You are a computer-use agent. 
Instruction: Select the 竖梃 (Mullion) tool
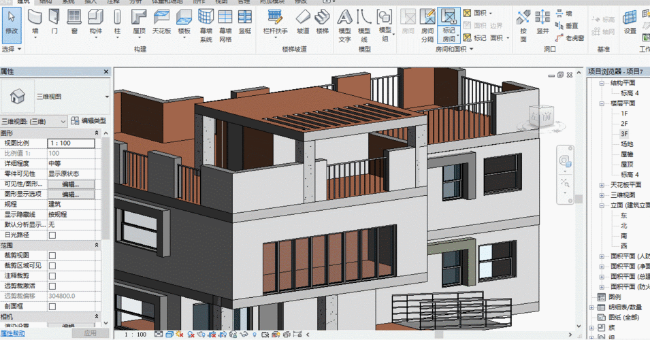coord(245,22)
